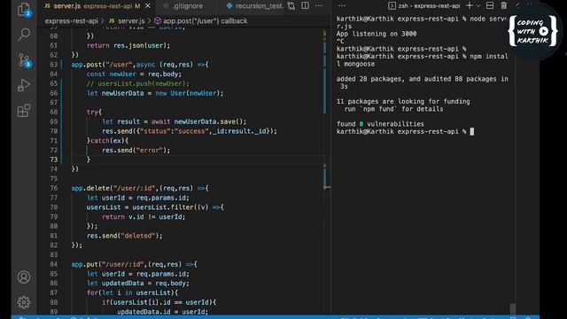
Task: Click the 'let updatedData = req.body;' line
Action: coord(138,284)
